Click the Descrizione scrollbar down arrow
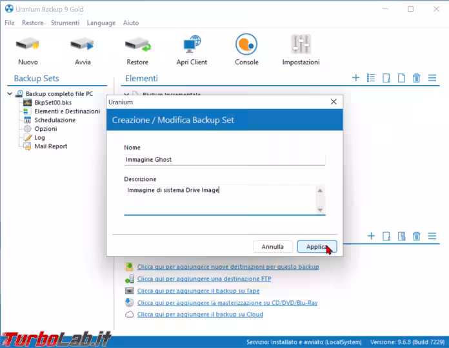449x348 pixels. click(x=320, y=209)
